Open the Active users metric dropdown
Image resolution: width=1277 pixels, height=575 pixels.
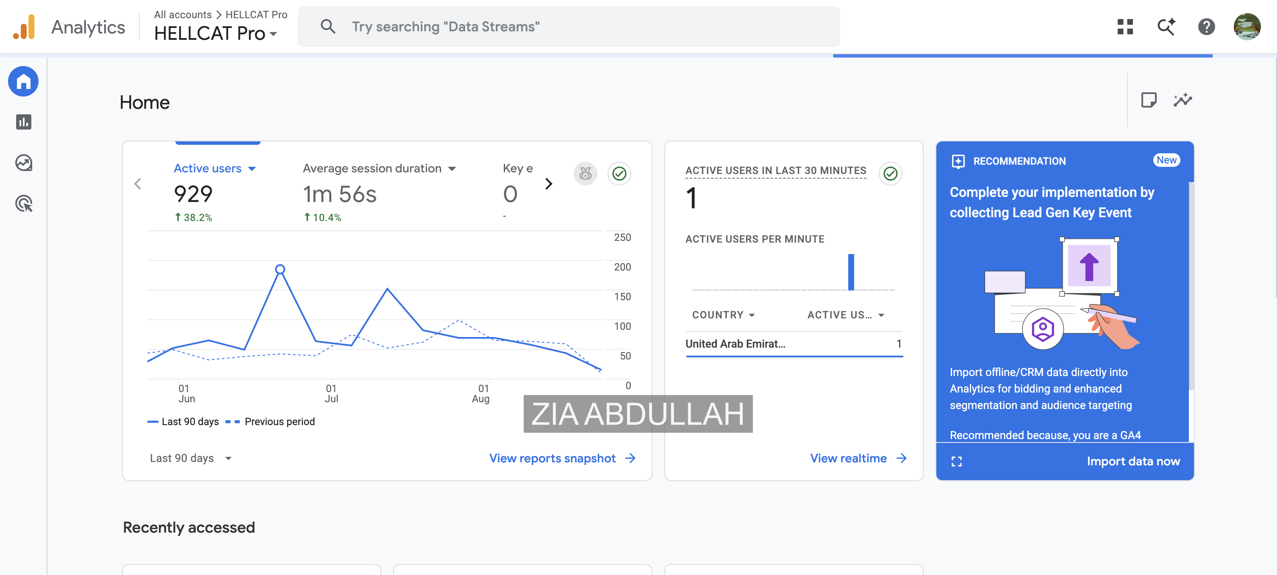215,169
